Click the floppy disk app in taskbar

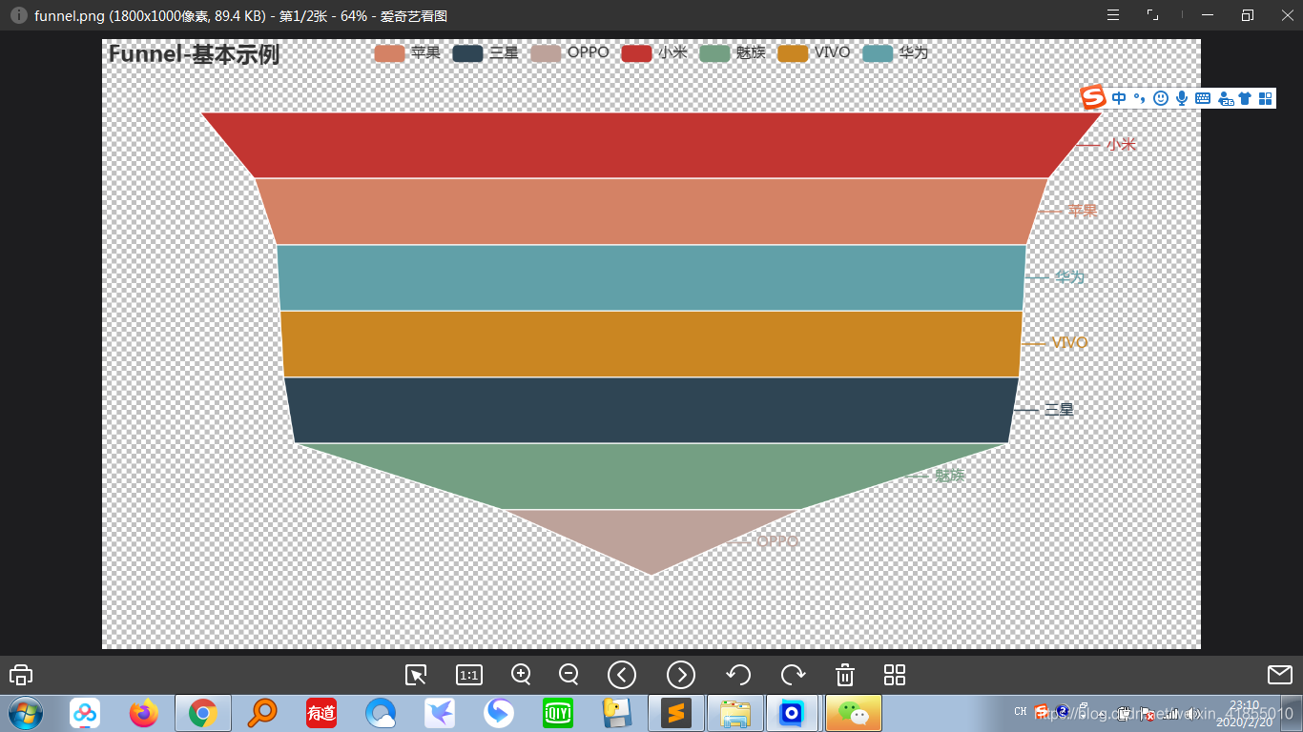coord(617,712)
